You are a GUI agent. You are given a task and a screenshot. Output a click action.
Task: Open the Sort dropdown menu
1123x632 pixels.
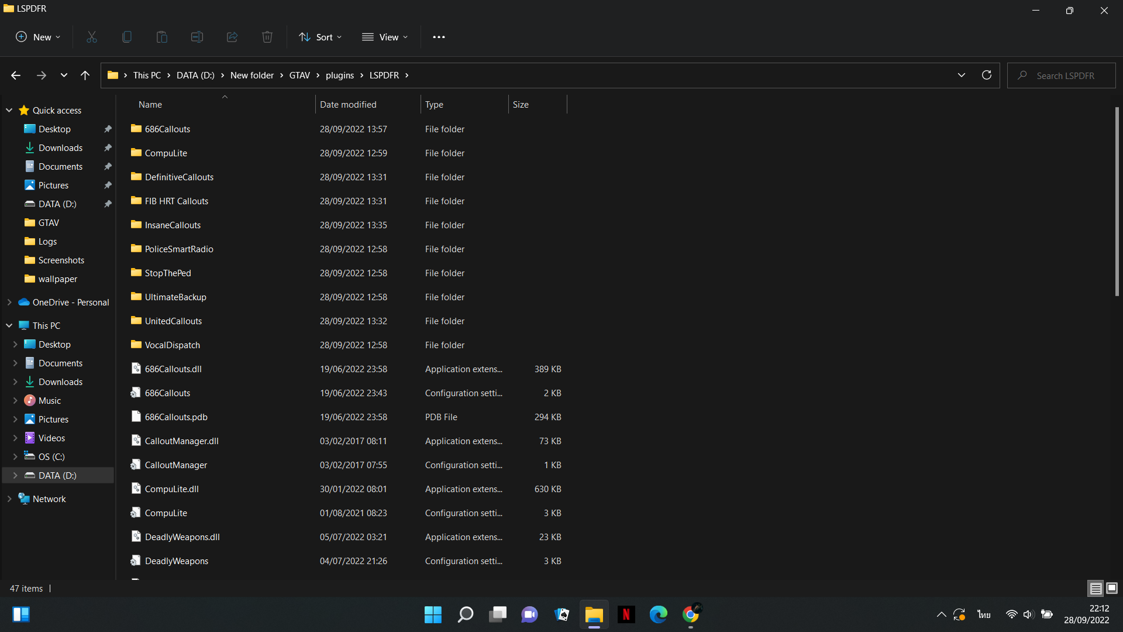320,37
